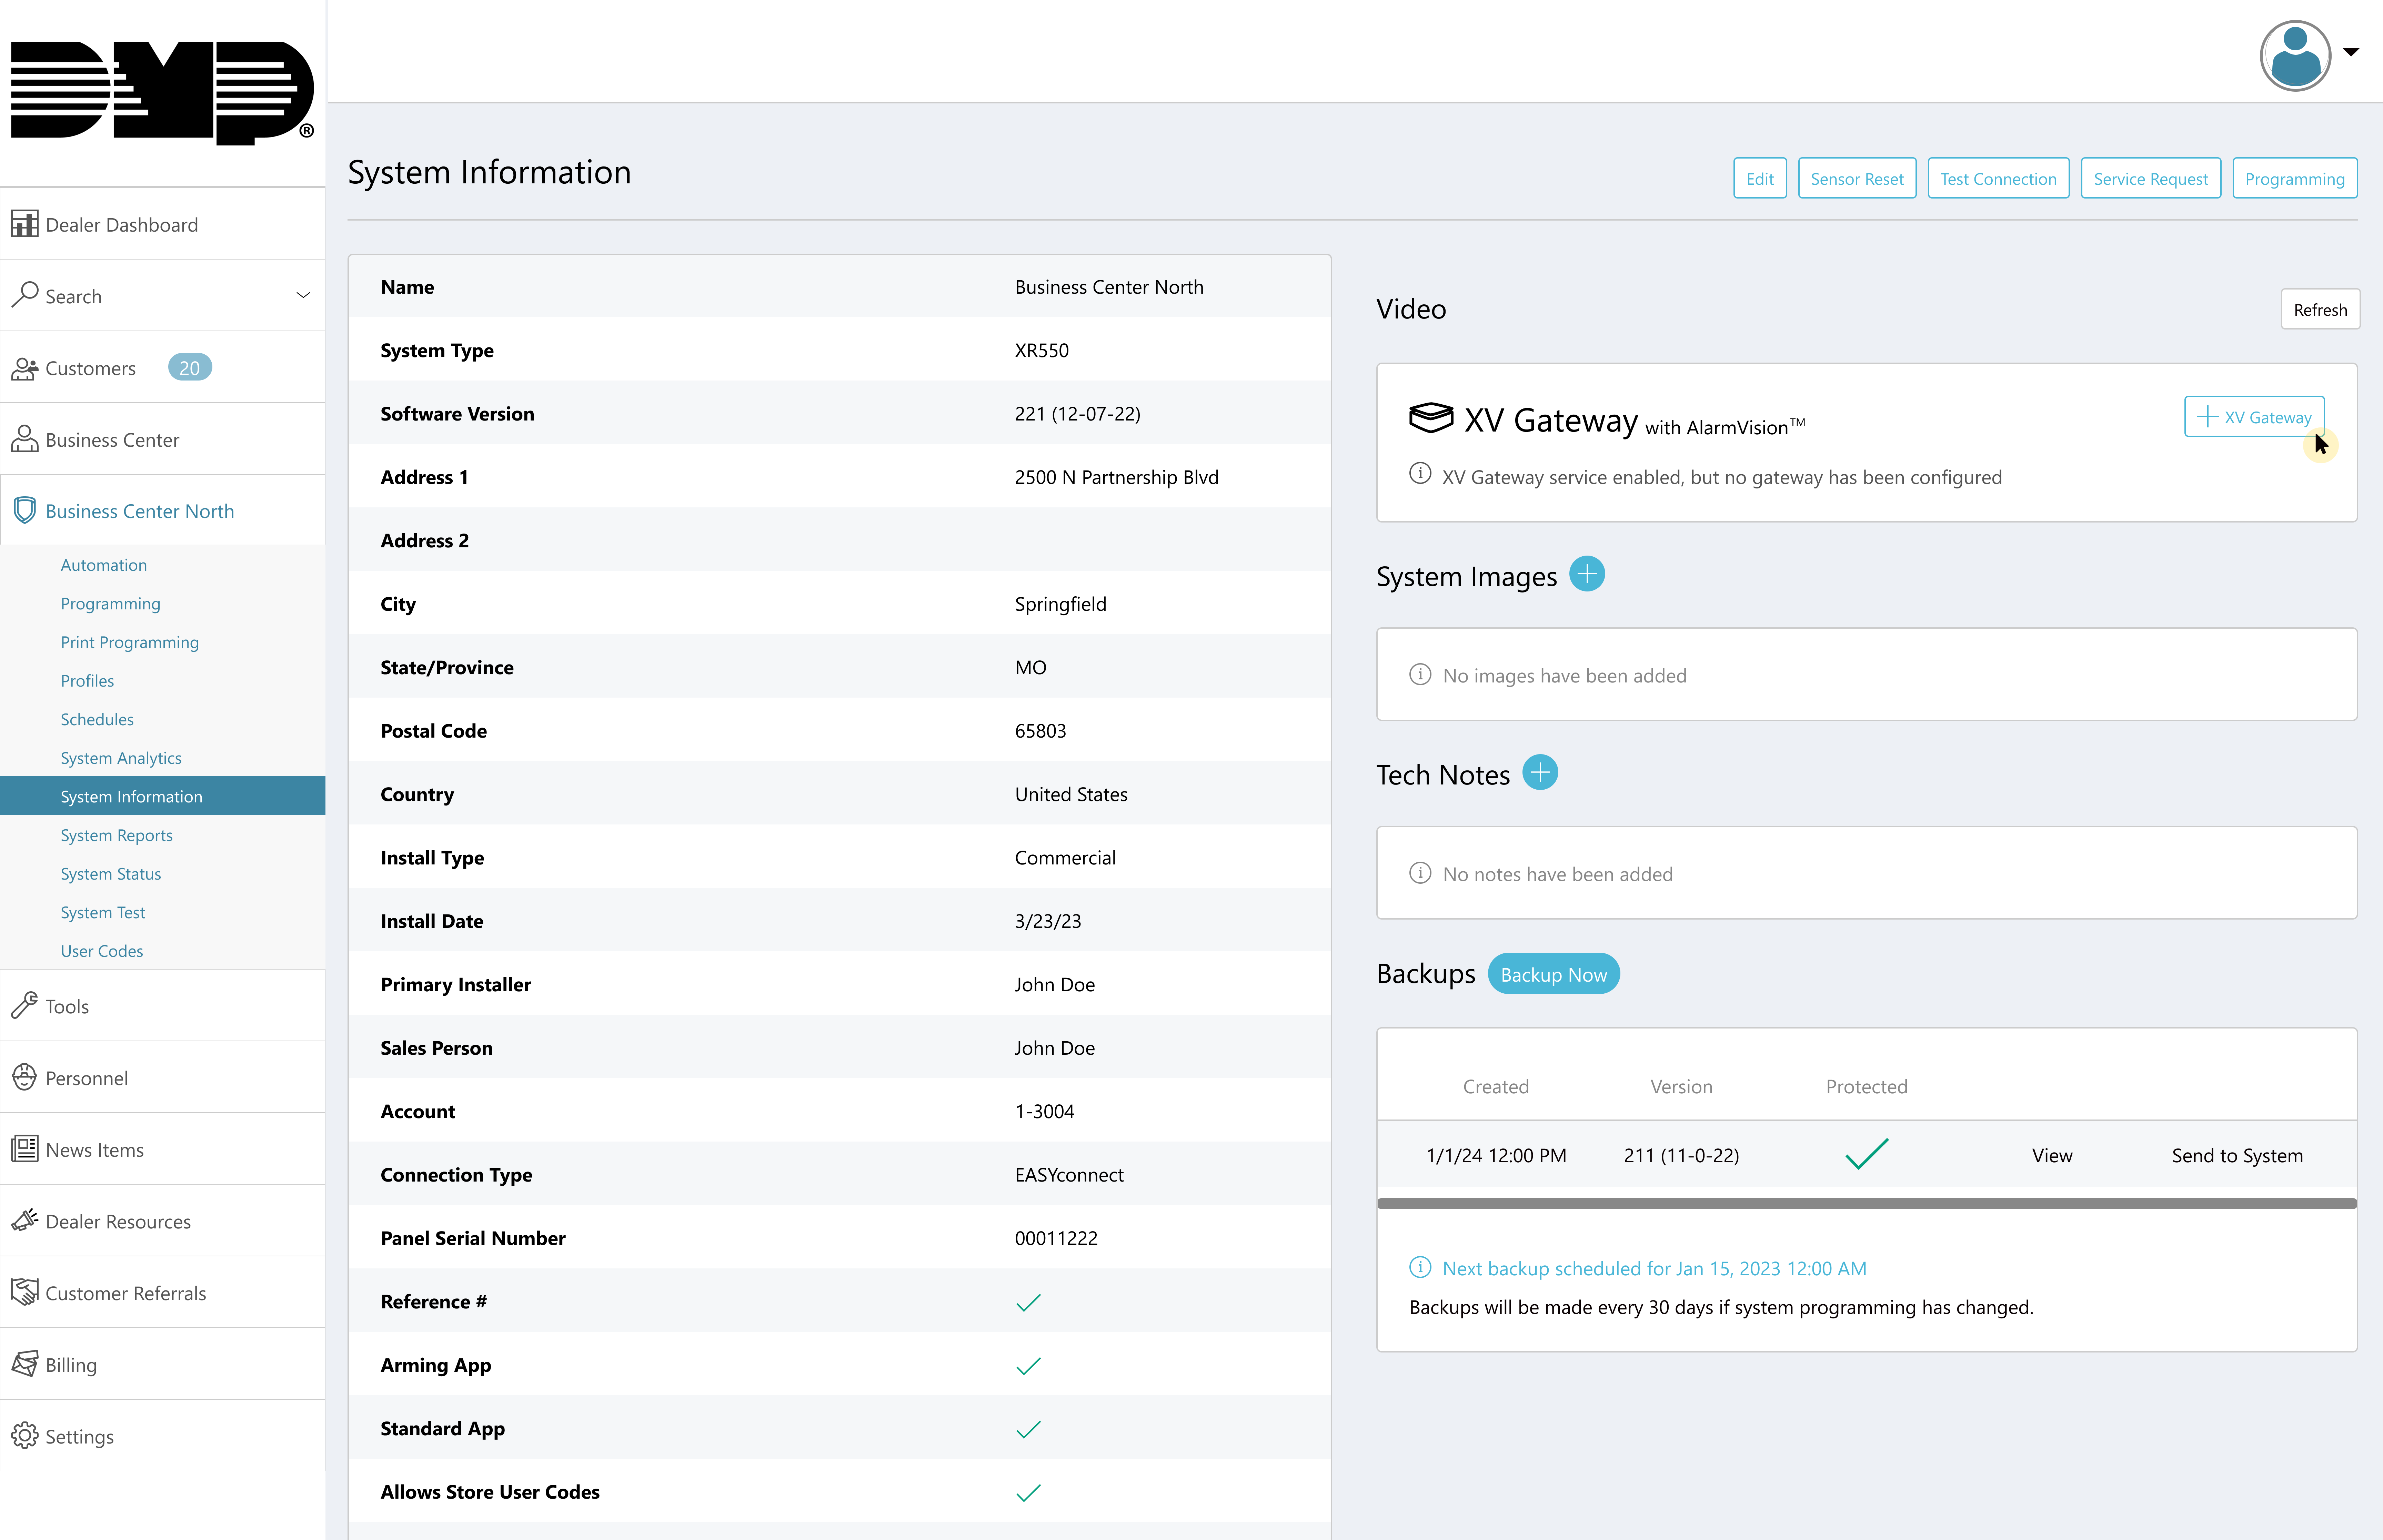Add a new system image plus icon
This screenshot has width=2383, height=1540.
tap(1587, 574)
